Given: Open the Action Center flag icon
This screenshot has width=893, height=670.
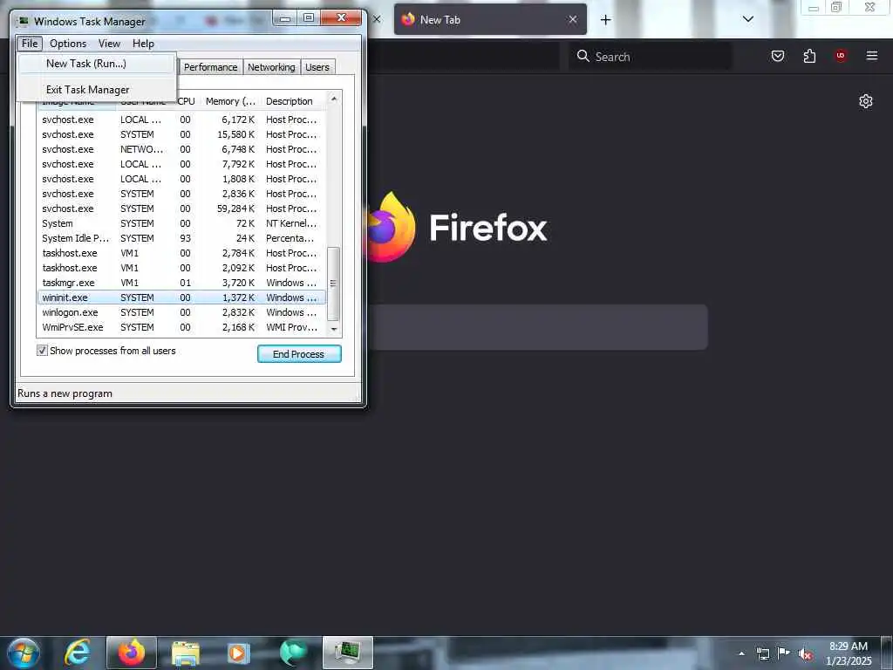Looking at the screenshot, I should click(x=784, y=653).
